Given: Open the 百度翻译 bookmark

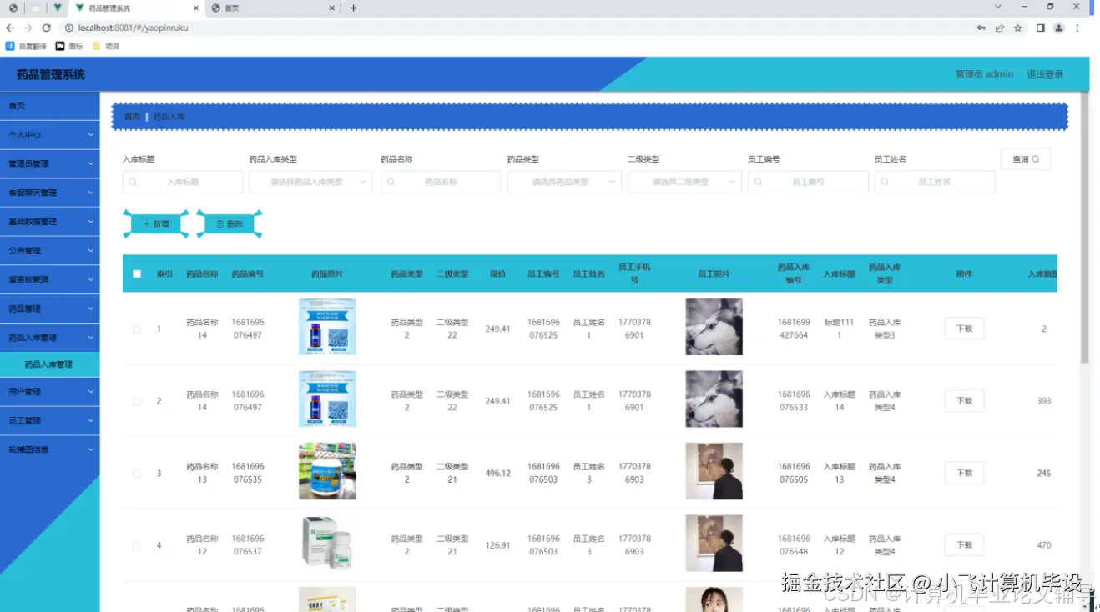Looking at the screenshot, I should tap(26, 46).
